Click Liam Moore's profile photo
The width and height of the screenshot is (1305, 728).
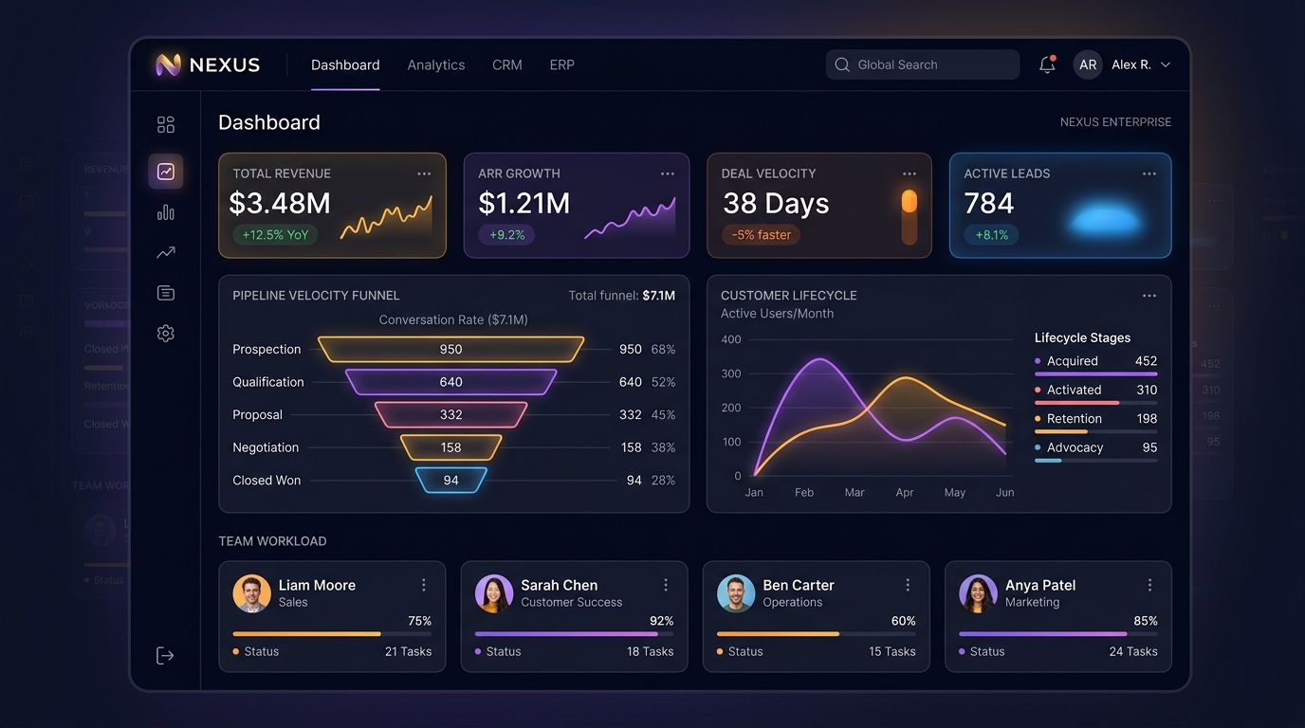251,593
